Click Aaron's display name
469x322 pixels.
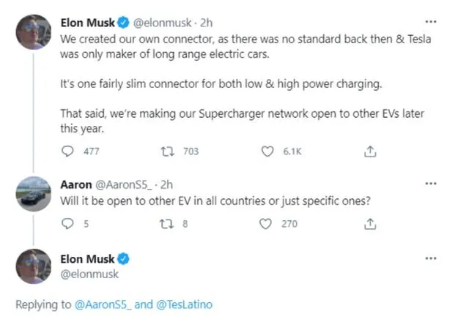[x=75, y=184]
